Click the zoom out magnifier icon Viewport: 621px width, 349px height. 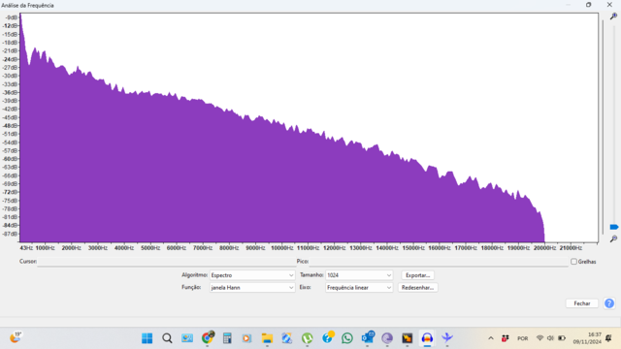[x=613, y=238]
